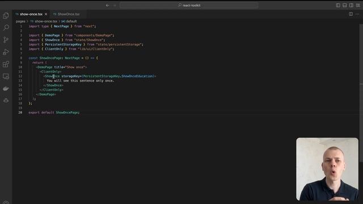
Task: Click the presenter webcam thumbnail
Action: 327,169
